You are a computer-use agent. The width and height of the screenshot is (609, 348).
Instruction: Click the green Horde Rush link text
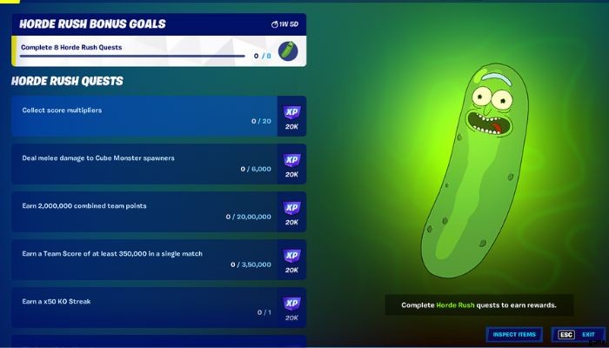click(455, 305)
